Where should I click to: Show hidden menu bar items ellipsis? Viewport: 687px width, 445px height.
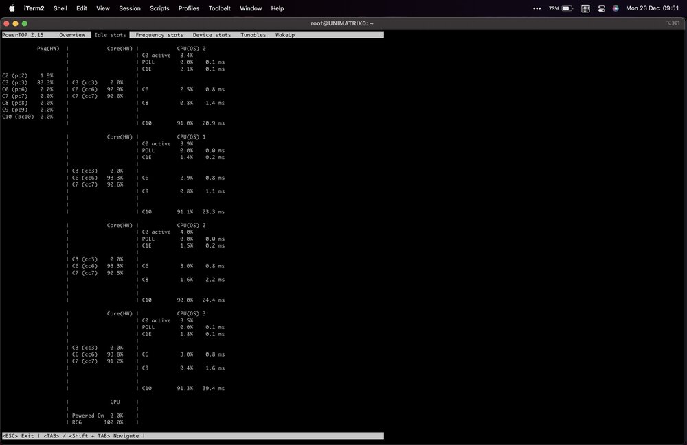[537, 8]
